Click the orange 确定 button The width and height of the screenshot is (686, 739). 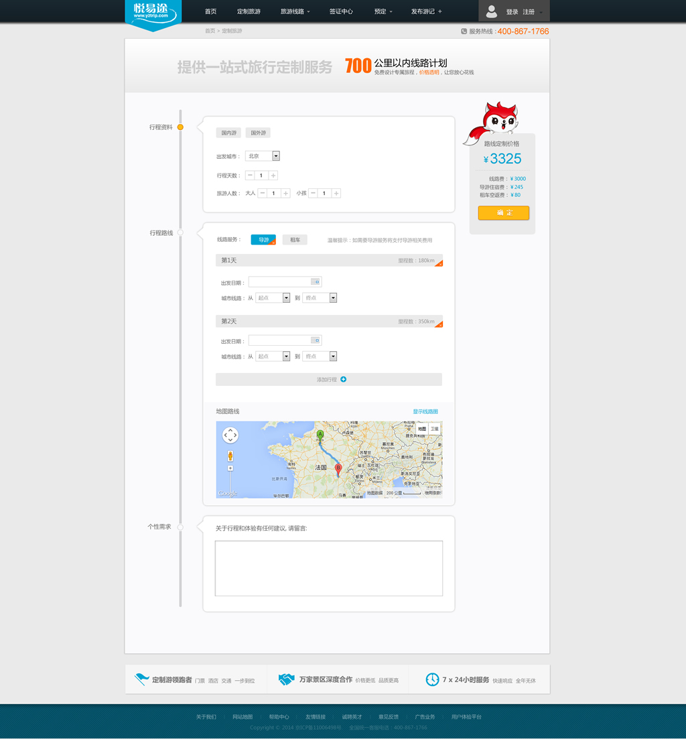click(x=503, y=213)
